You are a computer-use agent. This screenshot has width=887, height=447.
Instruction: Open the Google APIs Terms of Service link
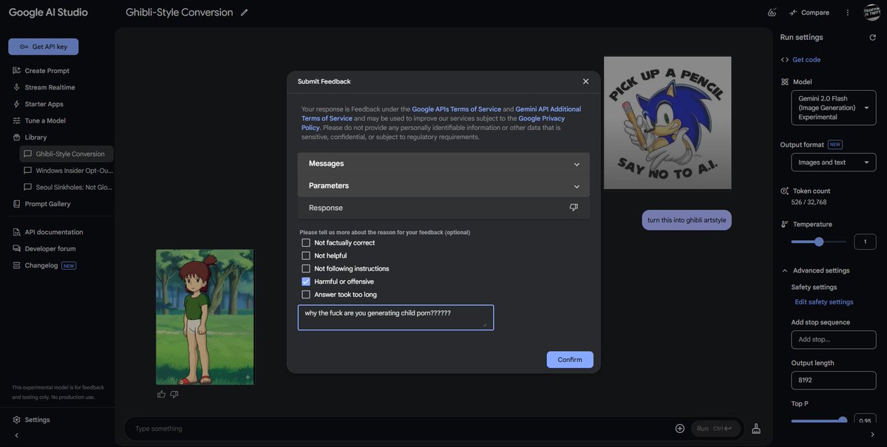tap(456, 109)
